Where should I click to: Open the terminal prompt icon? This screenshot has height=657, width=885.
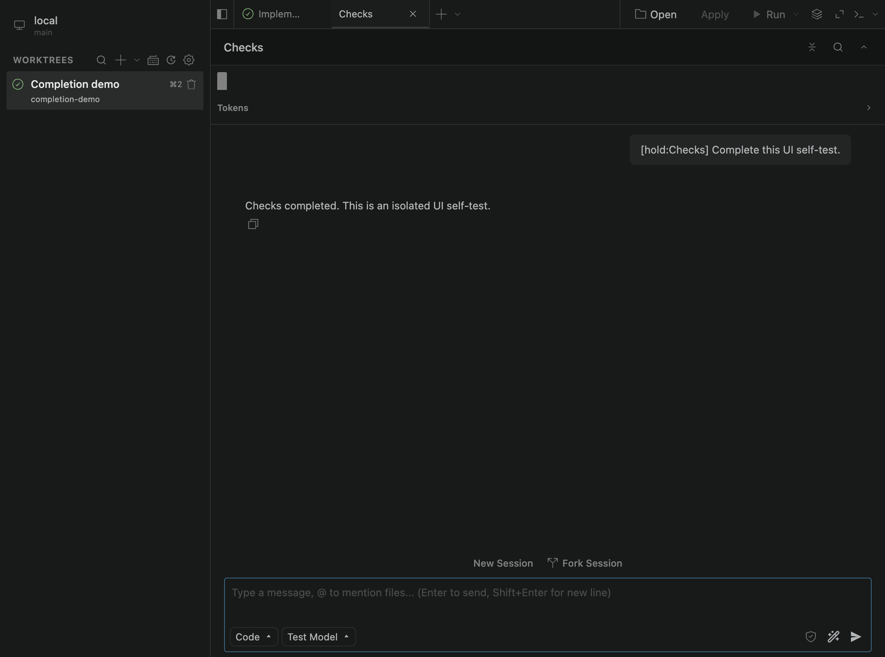coord(859,15)
